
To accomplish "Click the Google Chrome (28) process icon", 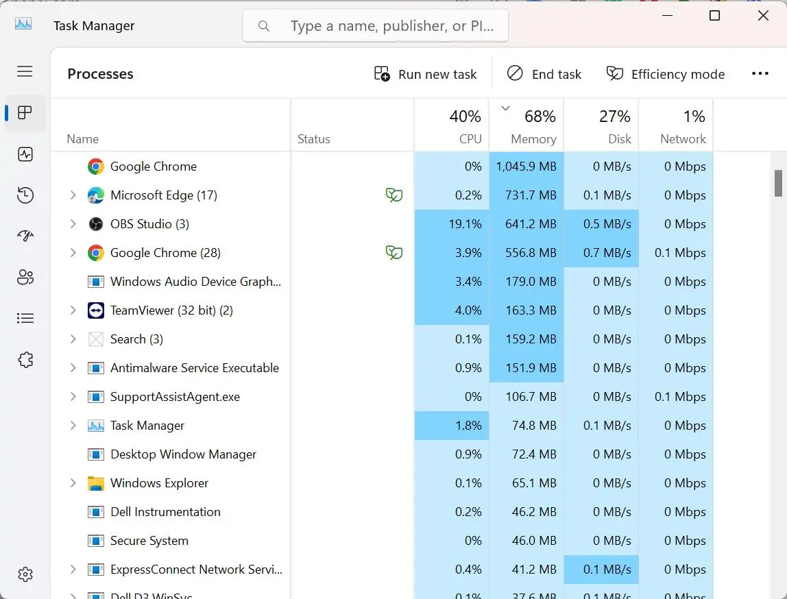I will click(95, 253).
